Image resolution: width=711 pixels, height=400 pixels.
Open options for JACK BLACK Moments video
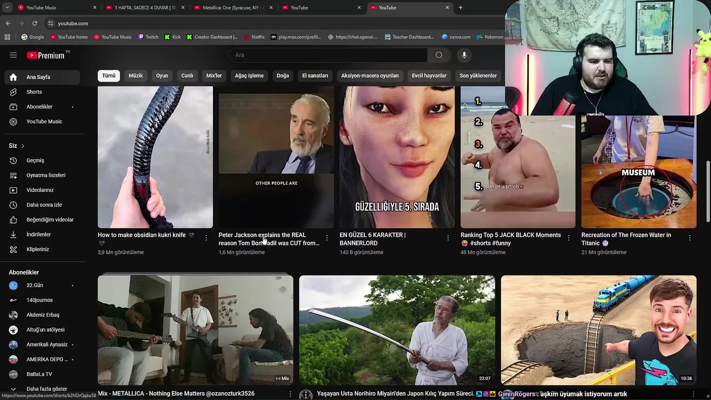click(569, 238)
